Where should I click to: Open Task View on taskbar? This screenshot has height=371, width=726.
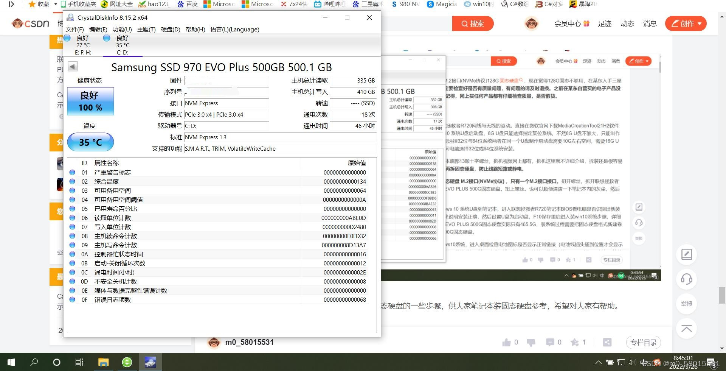point(79,362)
